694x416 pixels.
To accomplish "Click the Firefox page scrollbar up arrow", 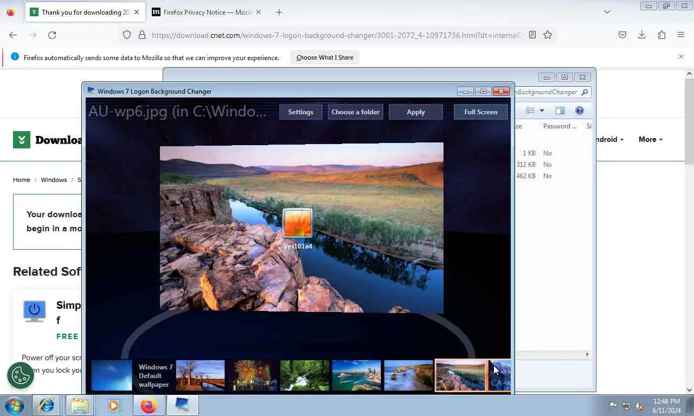I will 689,73.
